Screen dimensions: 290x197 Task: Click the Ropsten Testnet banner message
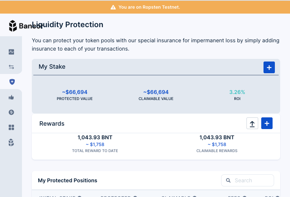149,7
